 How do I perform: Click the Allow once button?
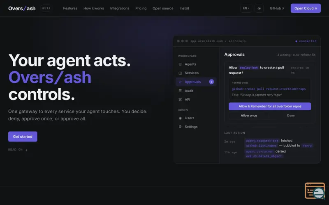249,116
